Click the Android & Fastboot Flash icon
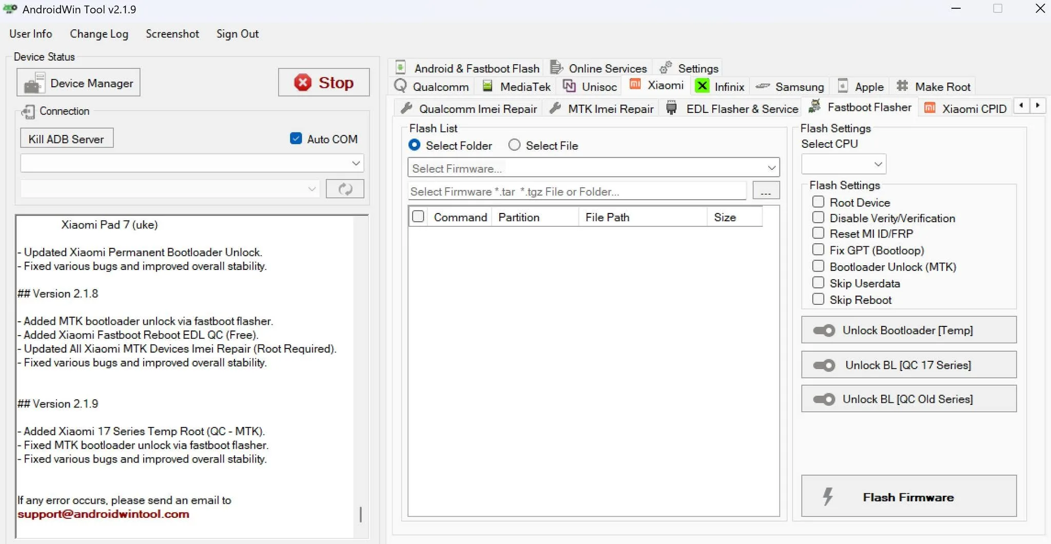Image resolution: width=1051 pixels, height=544 pixels. click(401, 68)
